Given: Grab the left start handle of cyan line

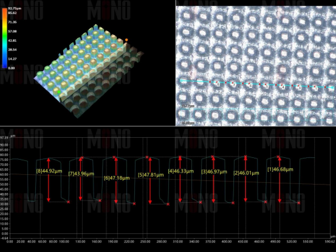Looking at the screenshot, I should click(x=181, y=81).
